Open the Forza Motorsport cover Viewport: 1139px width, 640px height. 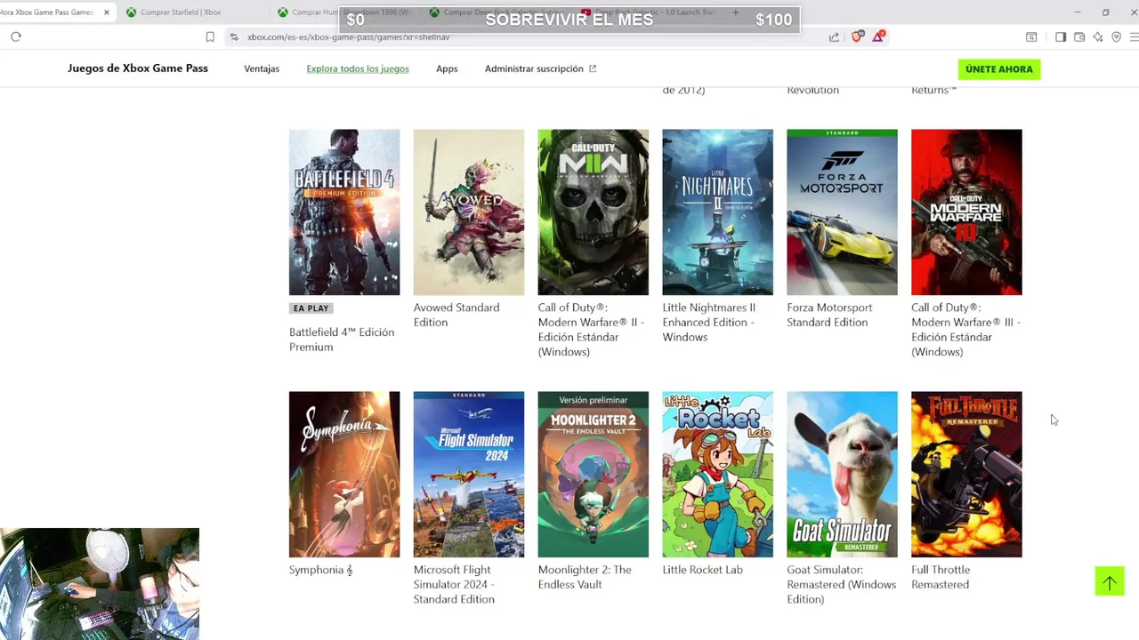click(843, 212)
